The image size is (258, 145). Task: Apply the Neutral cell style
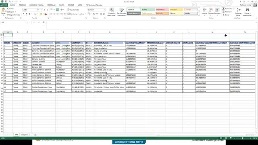177,10
